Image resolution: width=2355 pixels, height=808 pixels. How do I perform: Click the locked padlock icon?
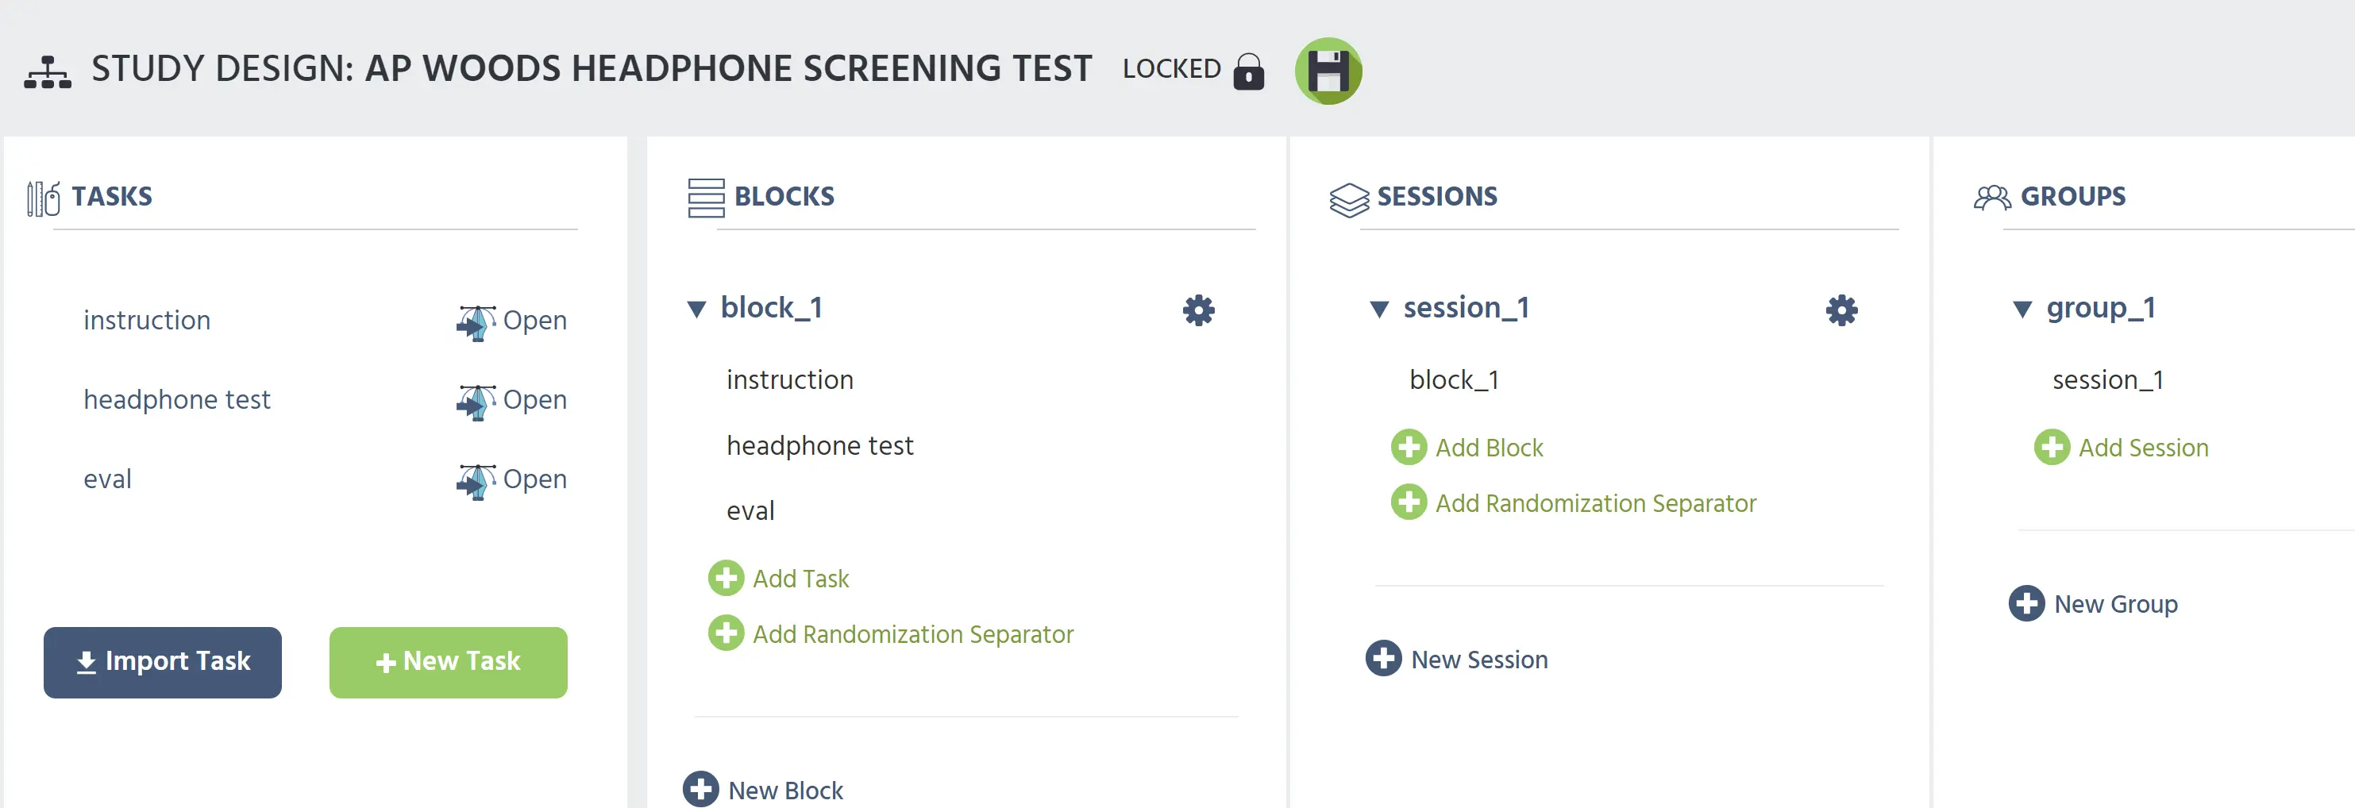[1248, 71]
